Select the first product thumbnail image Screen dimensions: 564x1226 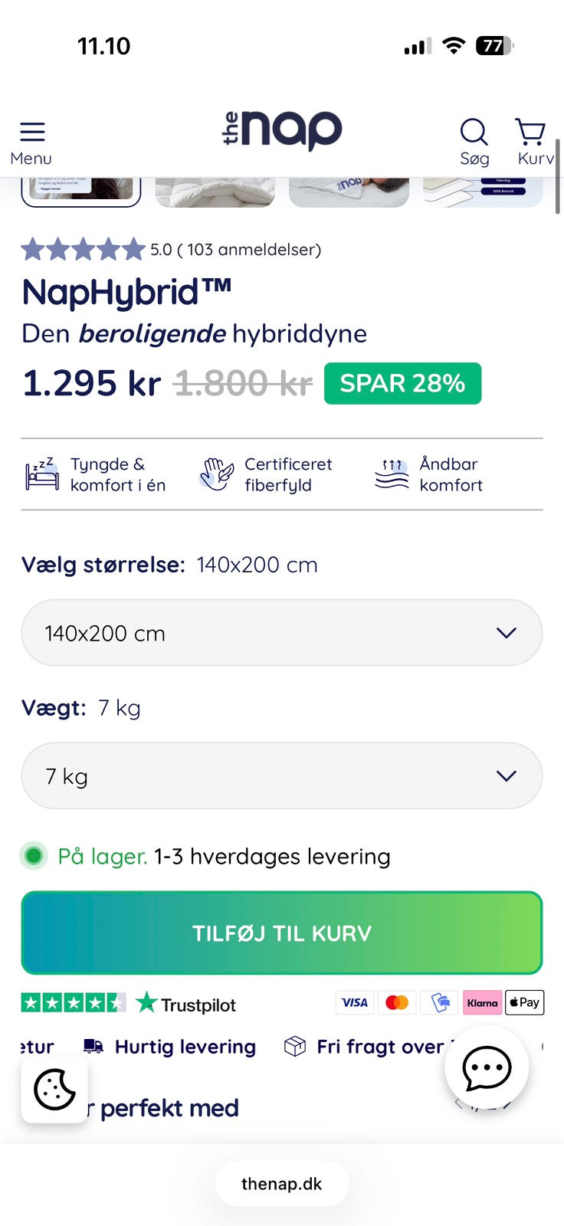[x=81, y=190]
